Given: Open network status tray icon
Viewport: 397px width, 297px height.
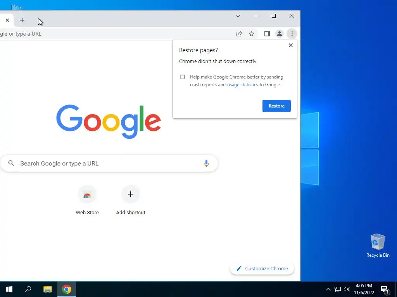Looking at the screenshot, I should coord(338,289).
